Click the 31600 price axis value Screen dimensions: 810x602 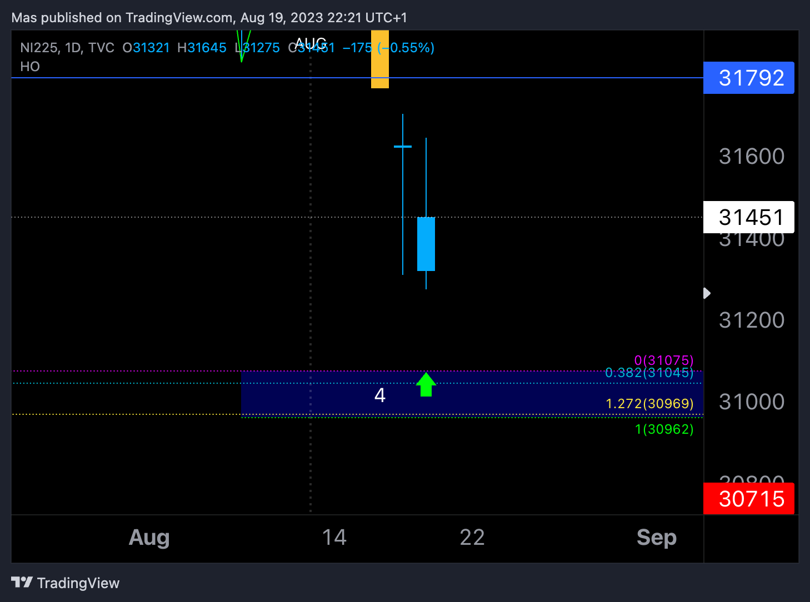752,157
